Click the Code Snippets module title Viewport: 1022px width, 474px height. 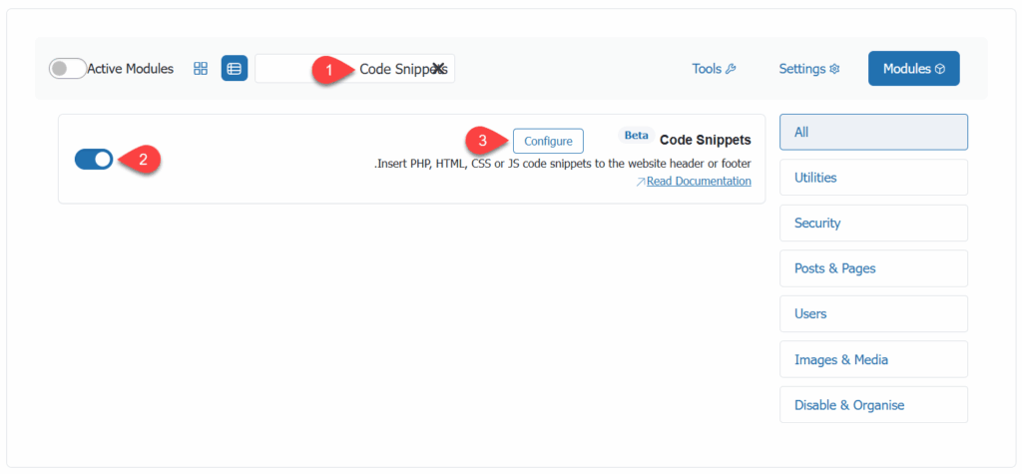(x=706, y=140)
